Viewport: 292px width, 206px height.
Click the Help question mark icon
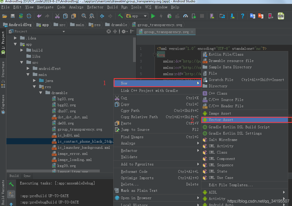tap(242, 16)
